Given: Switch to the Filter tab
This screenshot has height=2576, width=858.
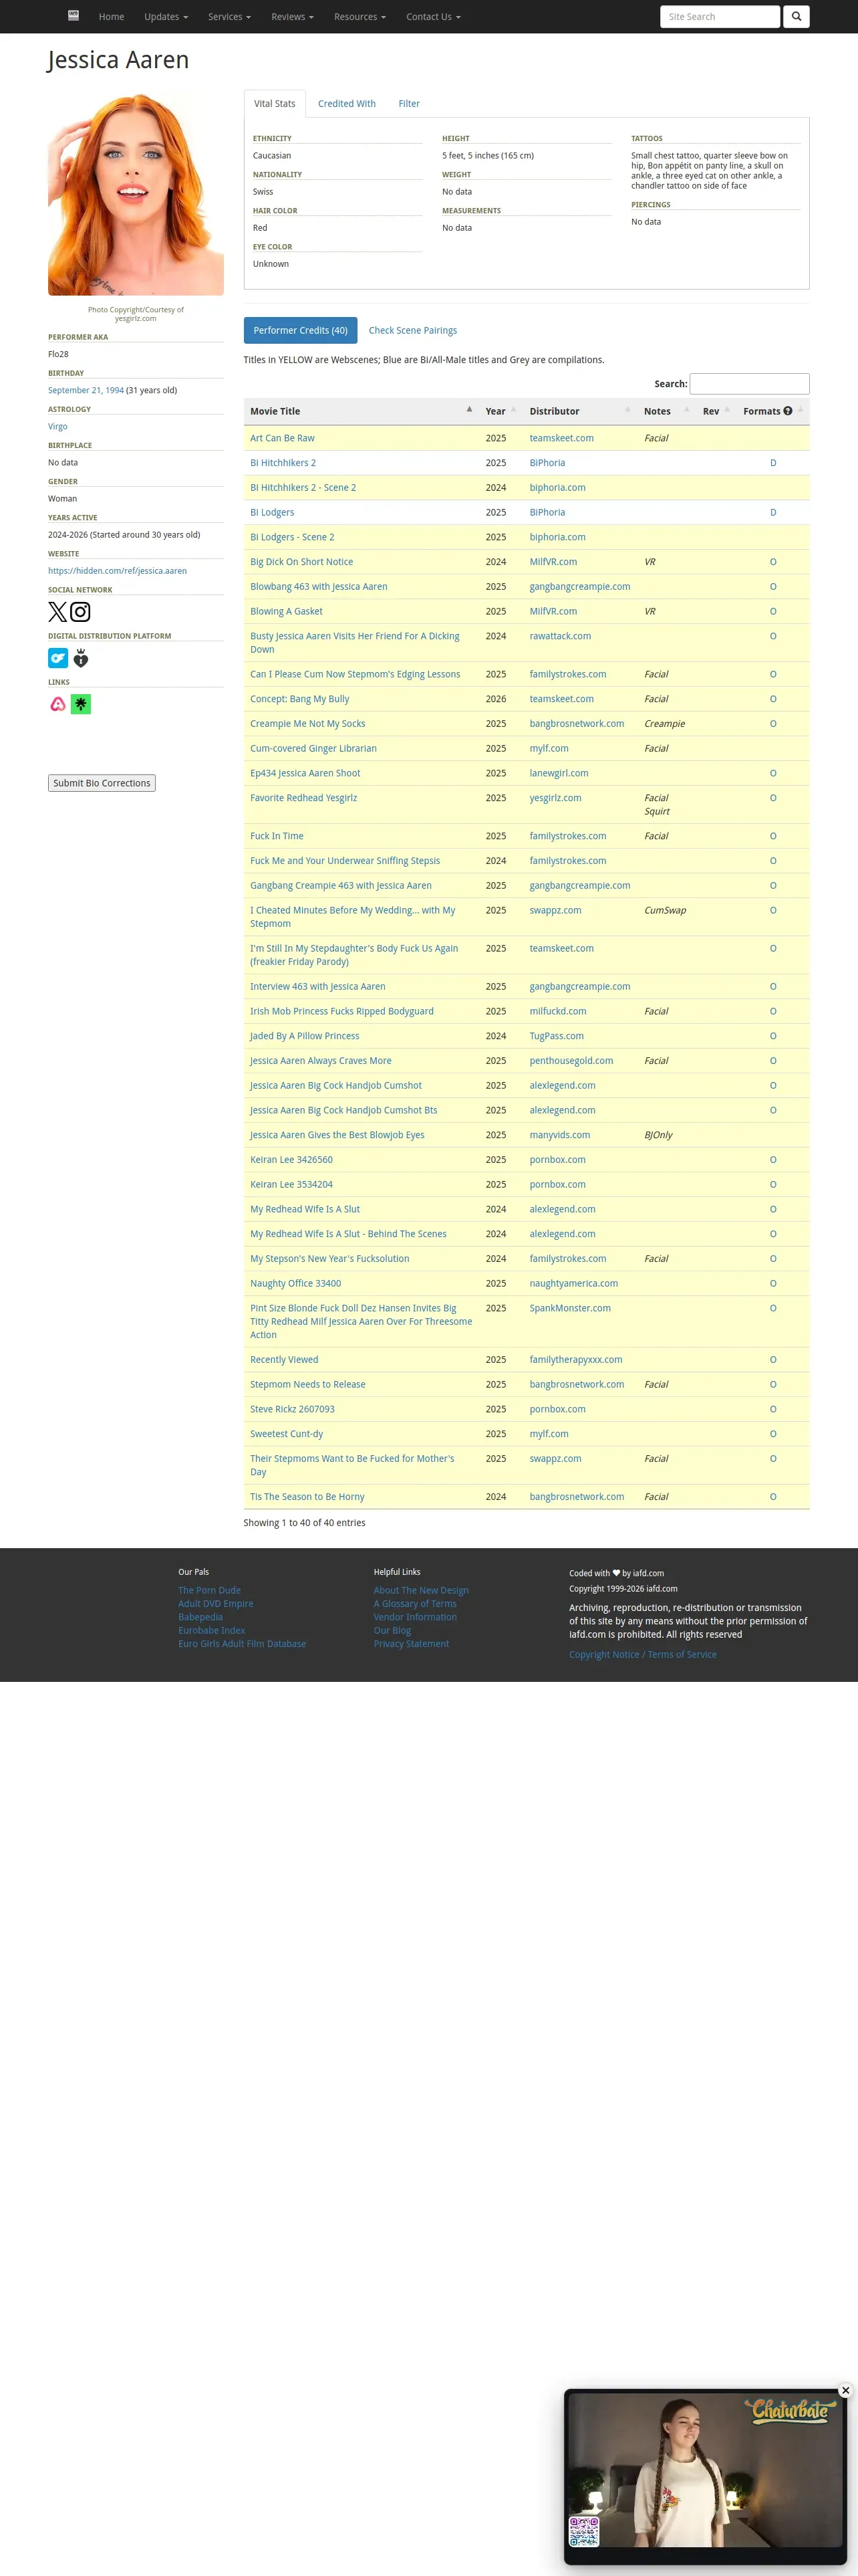Looking at the screenshot, I should pos(410,104).
